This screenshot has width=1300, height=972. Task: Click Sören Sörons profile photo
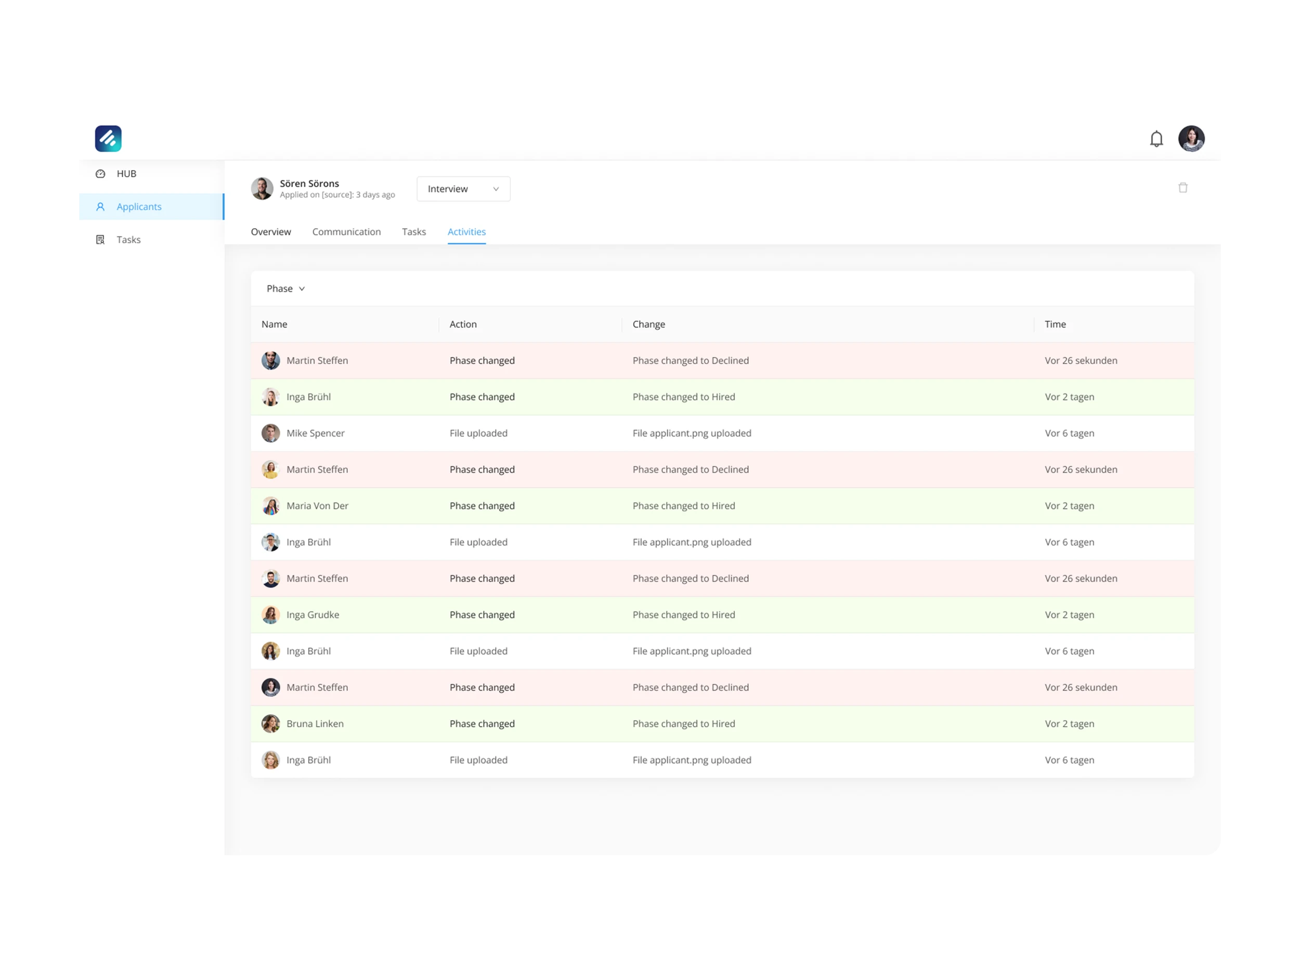pyautogui.click(x=262, y=189)
